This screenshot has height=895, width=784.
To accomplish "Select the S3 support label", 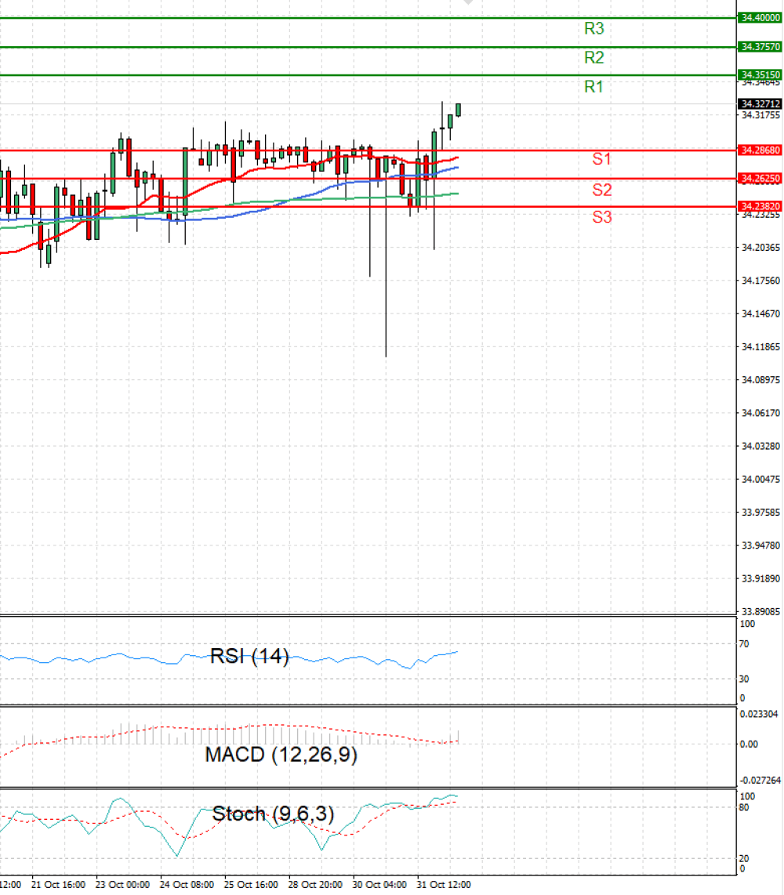I will (602, 217).
